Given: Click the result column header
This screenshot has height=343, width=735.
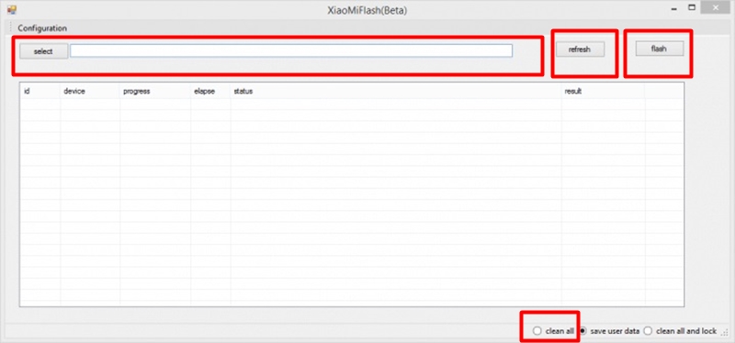Looking at the screenshot, I should click(x=603, y=91).
